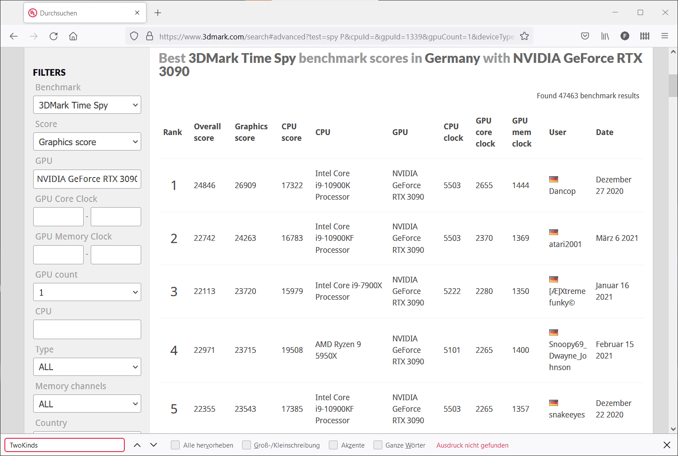This screenshot has height=456, width=678.
Task: Click the padlock site security icon
Action: point(150,36)
